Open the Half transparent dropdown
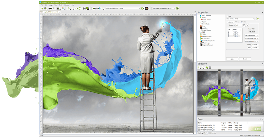Image resolution: width=267 pixels, height=138 pixels. [x=252, y=35]
